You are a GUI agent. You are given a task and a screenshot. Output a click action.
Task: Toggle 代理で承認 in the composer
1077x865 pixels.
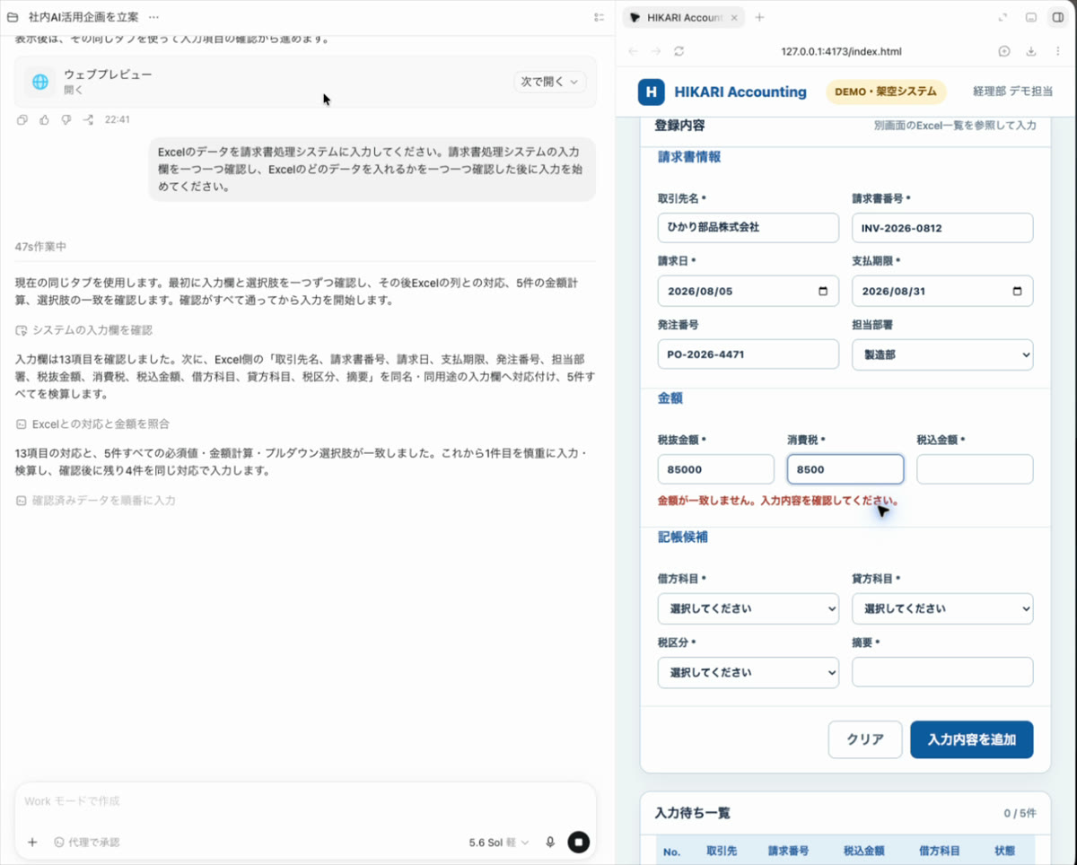(x=86, y=843)
